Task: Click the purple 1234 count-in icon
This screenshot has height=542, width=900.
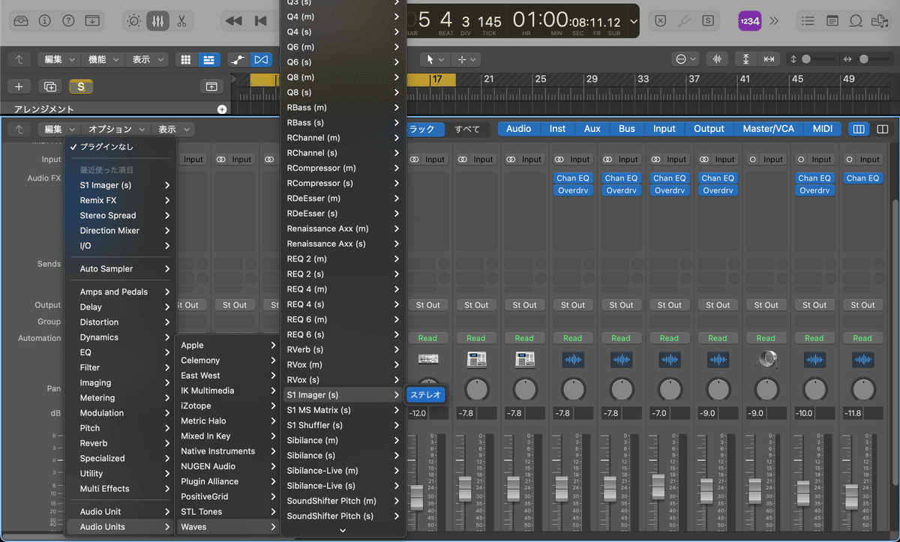Action: click(x=749, y=21)
